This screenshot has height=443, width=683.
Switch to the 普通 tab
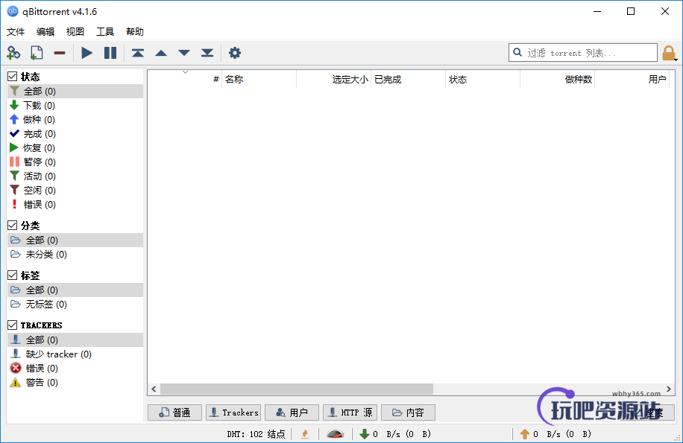[x=174, y=412]
